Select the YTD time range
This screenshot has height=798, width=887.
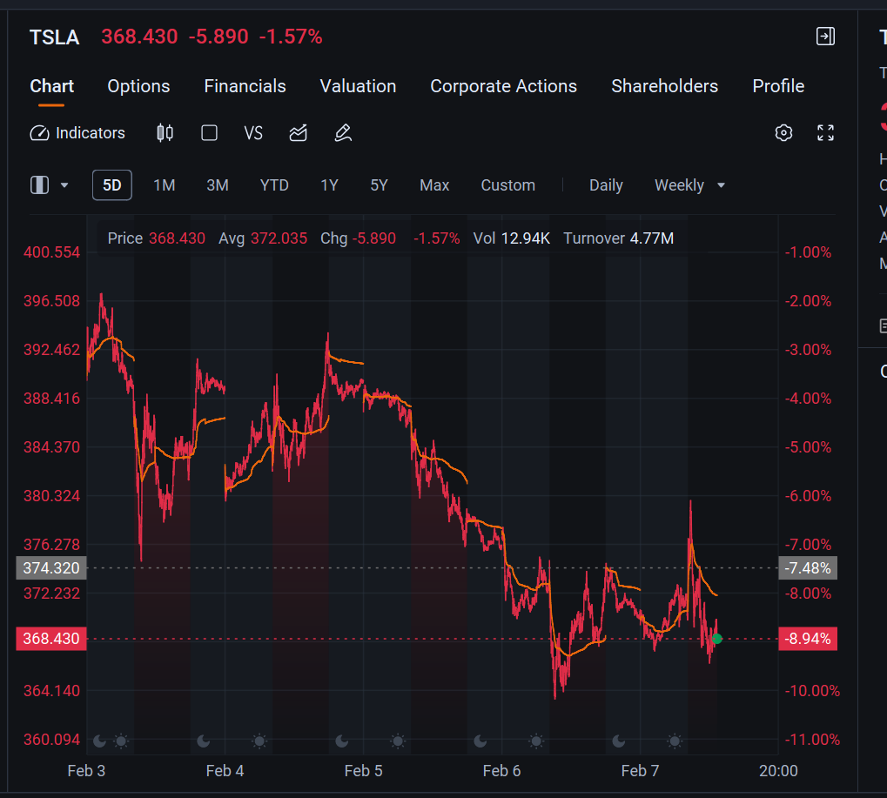point(274,185)
